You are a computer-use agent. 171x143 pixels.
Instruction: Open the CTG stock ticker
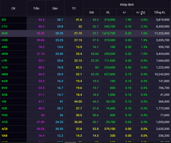pos(5,27)
